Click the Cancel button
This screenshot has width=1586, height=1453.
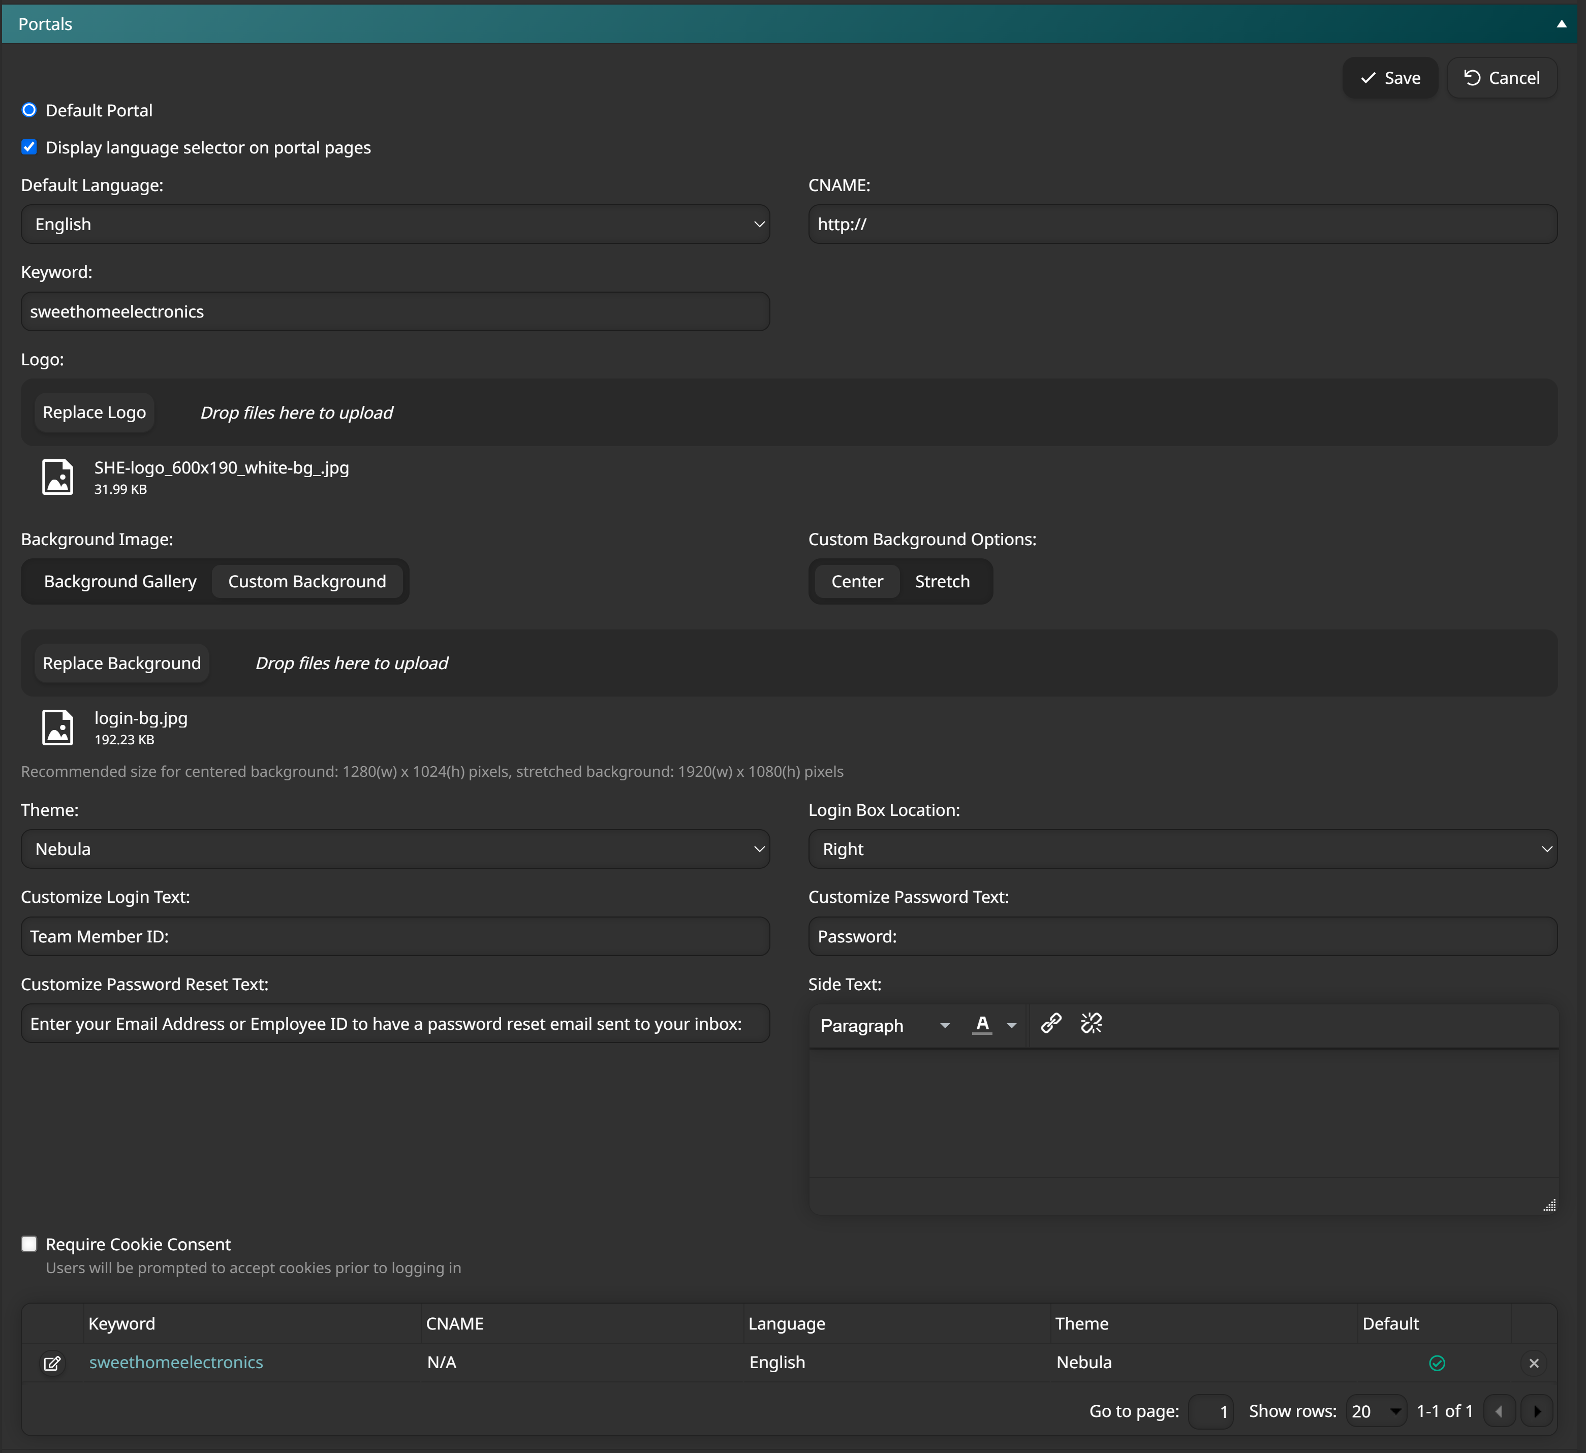coord(1501,78)
